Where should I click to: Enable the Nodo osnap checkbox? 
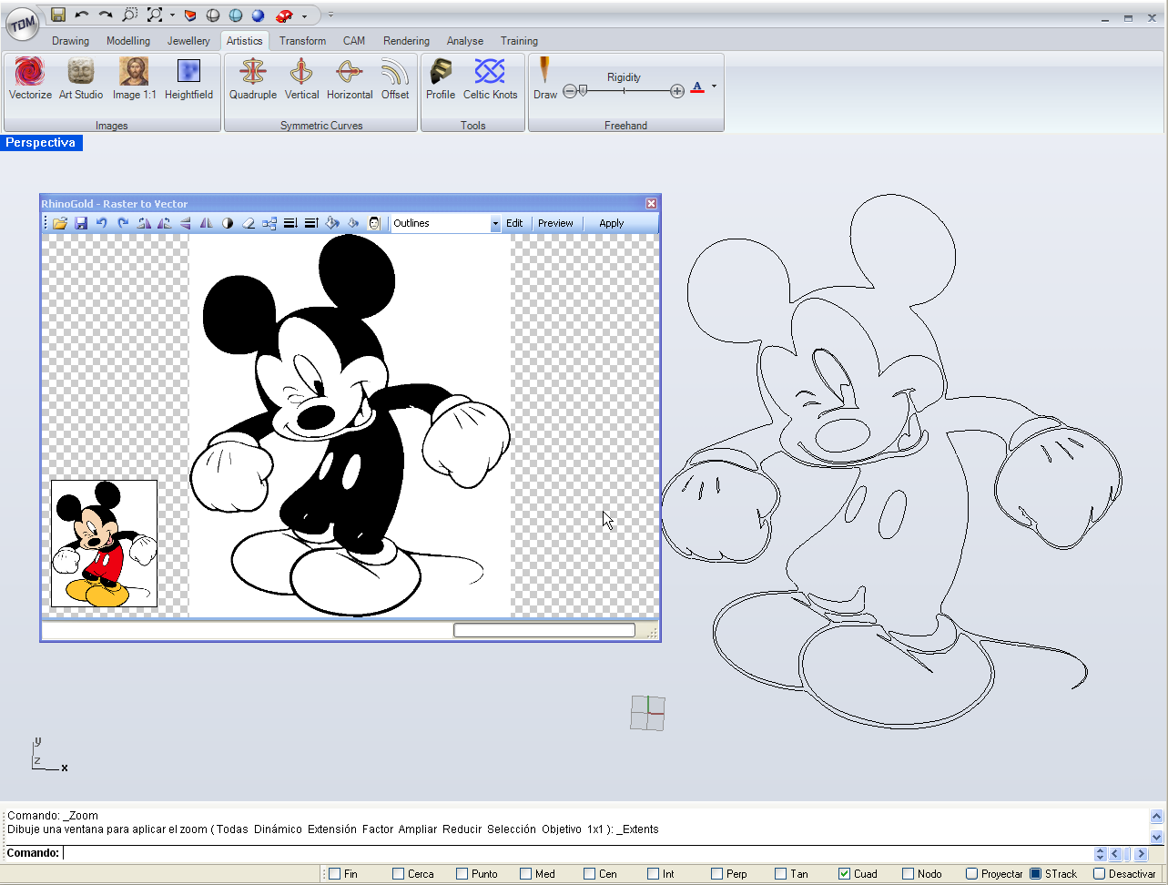(909, 874)
